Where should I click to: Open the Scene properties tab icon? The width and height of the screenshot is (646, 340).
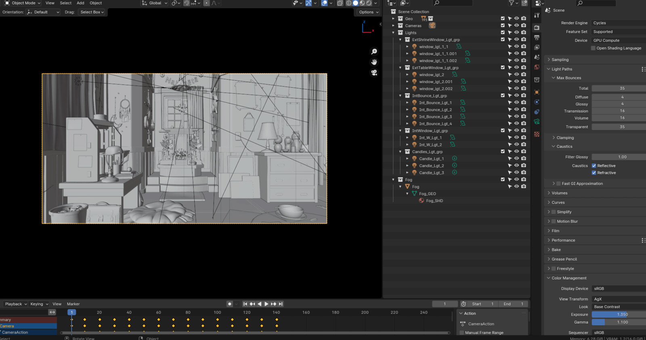click(537, 57)
